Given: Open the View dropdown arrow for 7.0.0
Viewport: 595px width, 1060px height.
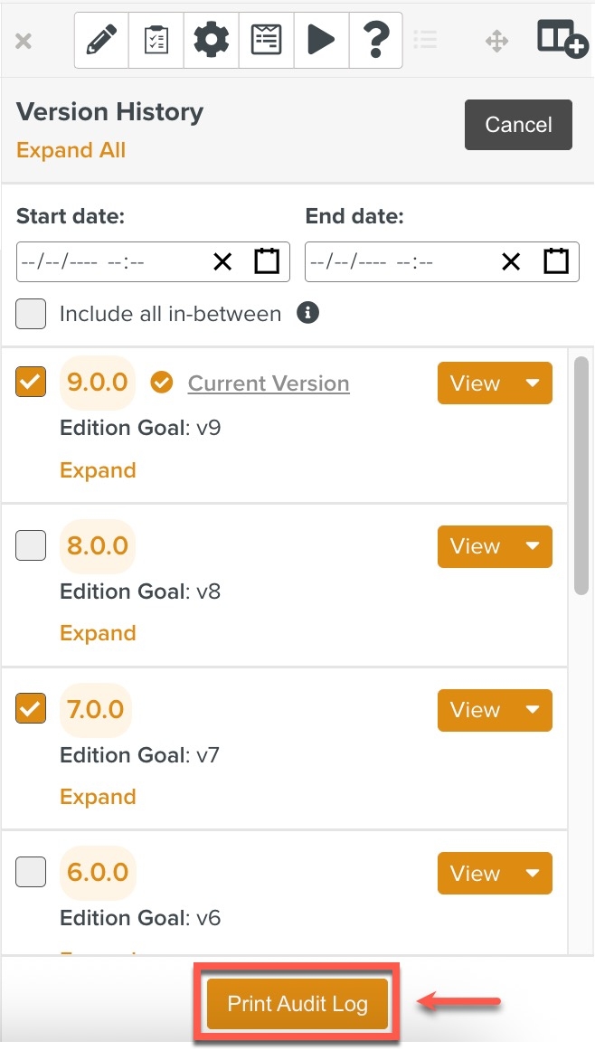Looking at the screenshot, I should point(533,709).
